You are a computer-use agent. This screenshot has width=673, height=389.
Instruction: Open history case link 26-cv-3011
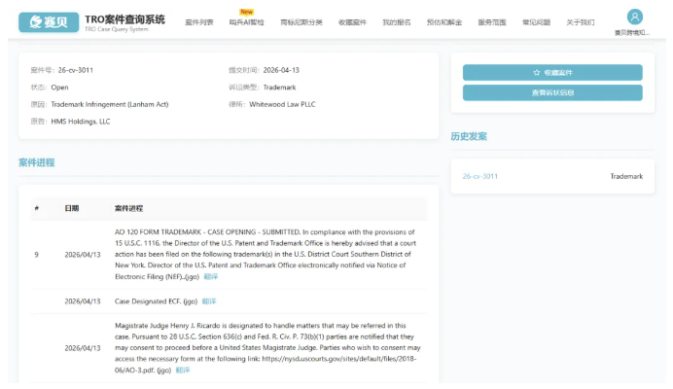pyautogui.click(x=479, y=176)
